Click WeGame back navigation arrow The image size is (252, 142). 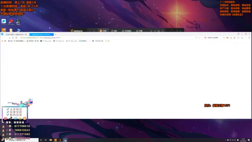pos(90,31)
